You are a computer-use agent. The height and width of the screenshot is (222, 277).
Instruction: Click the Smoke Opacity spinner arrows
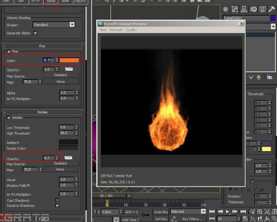coord(57,158)
